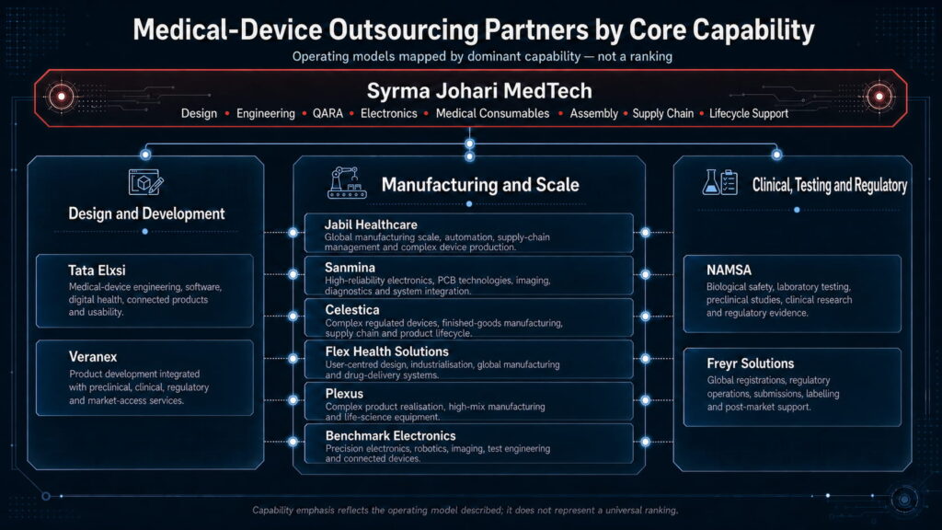The image size is (942, 530).
Task: Select the Veranex card
Action: [x=144, y=378]
